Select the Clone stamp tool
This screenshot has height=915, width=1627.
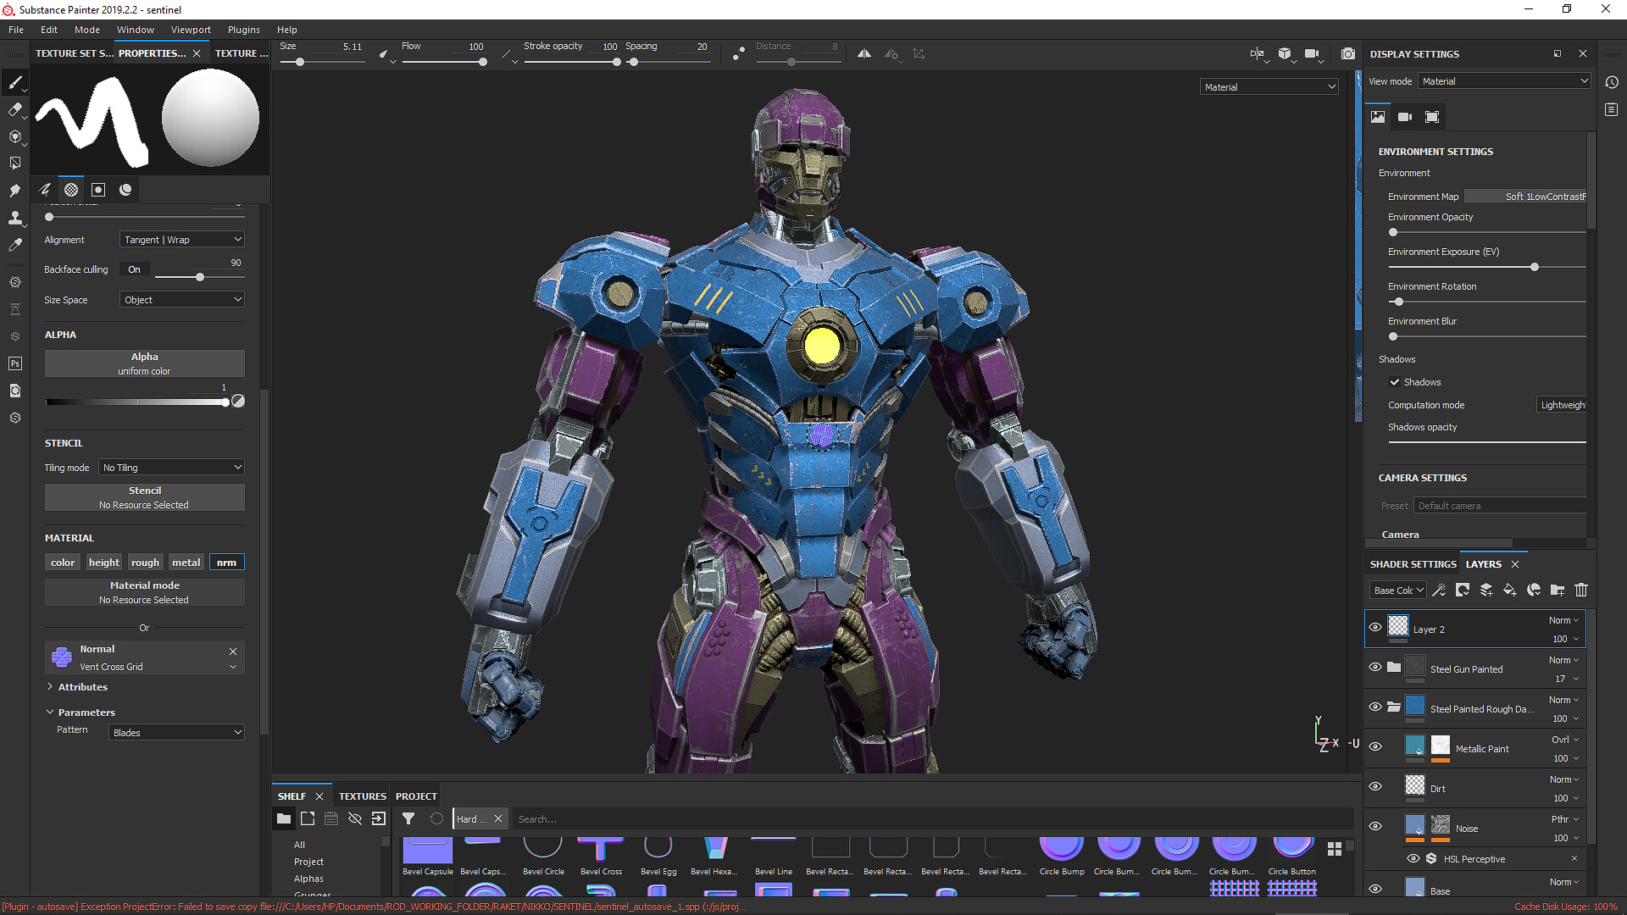click(x=15, y=218)
